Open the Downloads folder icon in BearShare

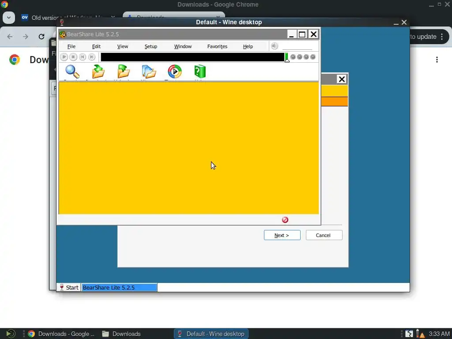pos(98,72)
